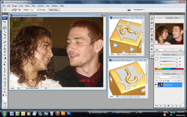The image size is (187, 117).
Task: Open the Layer menu
Action: (x=21, y=6)
